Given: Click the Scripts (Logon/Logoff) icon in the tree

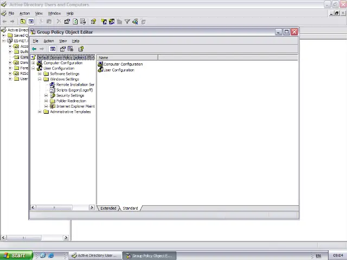Looking at the screenshot, I should (52, 90).
